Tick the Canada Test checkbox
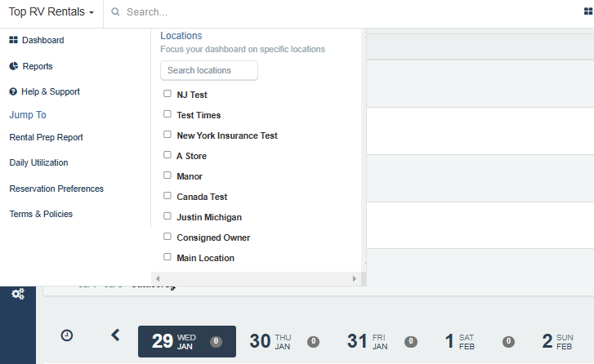This screenshot has height=364, width=594. tap(167, 196)
